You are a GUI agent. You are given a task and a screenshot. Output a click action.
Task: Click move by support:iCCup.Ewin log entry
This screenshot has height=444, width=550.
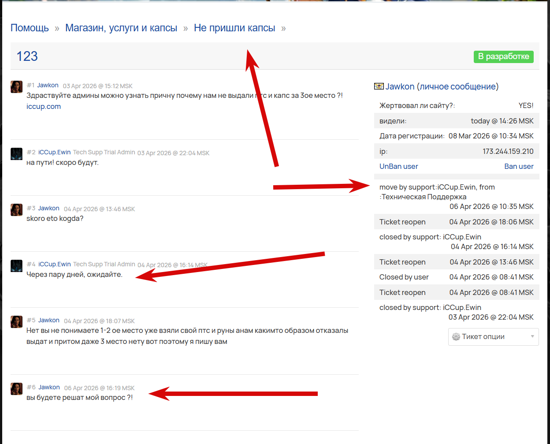point(457,197)
